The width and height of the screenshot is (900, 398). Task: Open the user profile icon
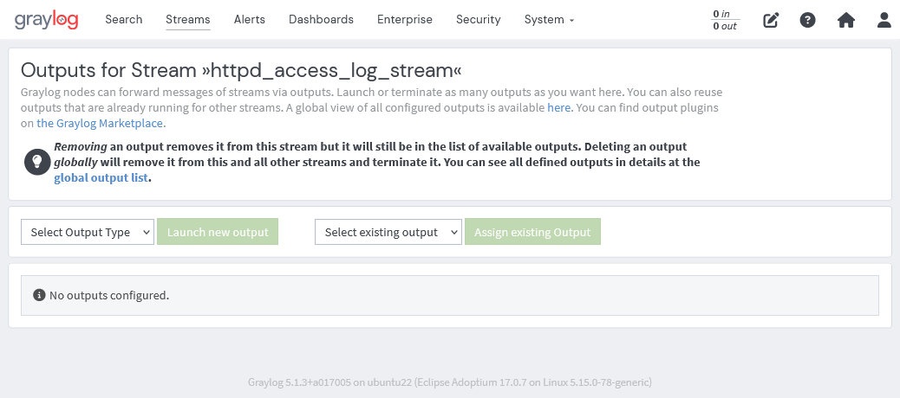tap(884, 20)
